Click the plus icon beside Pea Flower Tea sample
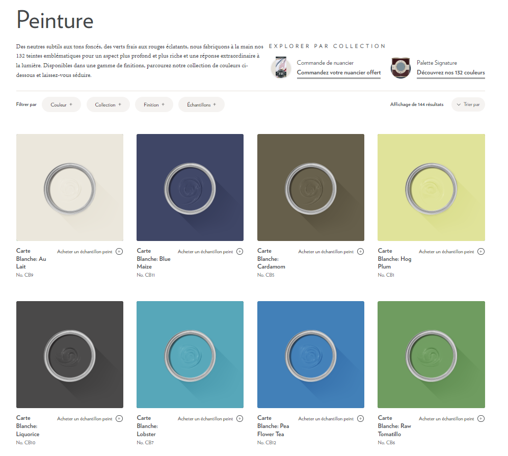The width and height of the screenshot is (508, 456). click(x=360, y=419)
